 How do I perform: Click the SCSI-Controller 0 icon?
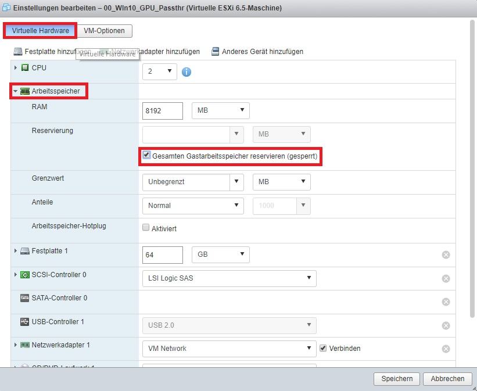point(25,275)
